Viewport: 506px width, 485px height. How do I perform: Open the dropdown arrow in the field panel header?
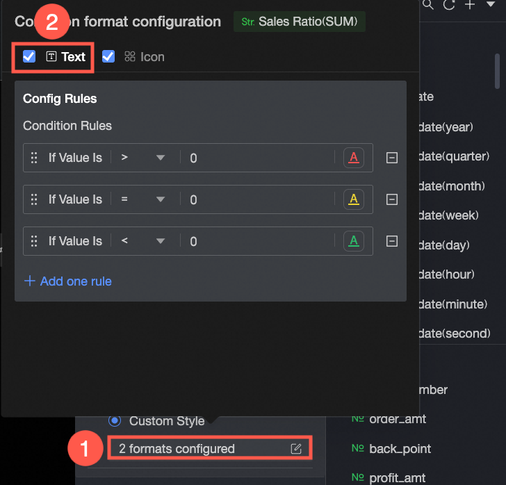pos(491,4)
